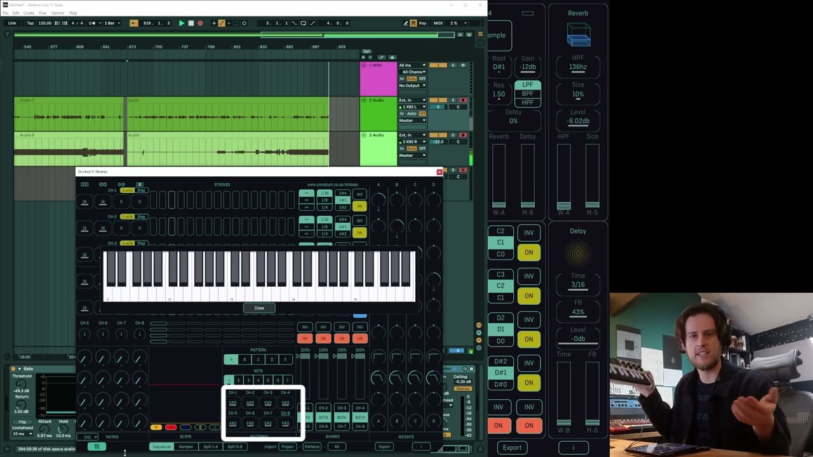Toggle Draw Mode pencil icon
813x457 pixels.
(406, 23)
